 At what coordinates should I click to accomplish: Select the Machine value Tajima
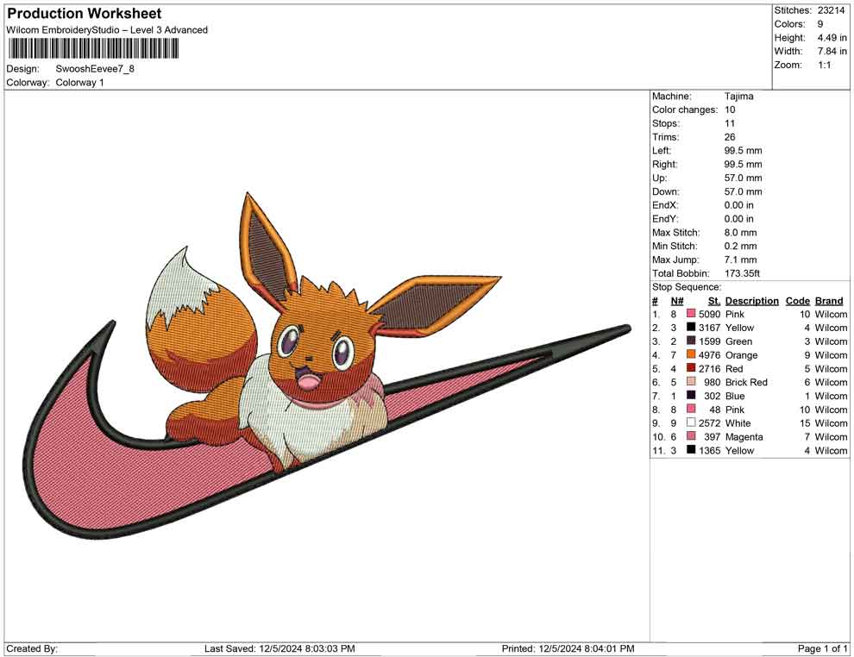(x=739, y=97)
